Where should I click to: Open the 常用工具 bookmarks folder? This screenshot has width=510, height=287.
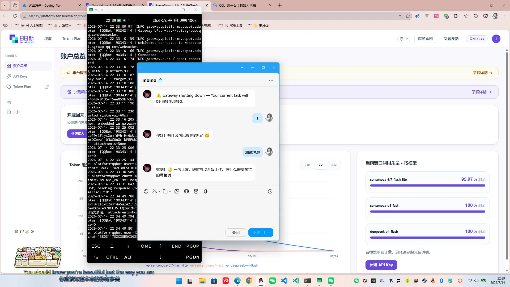[x=231, y=26]
